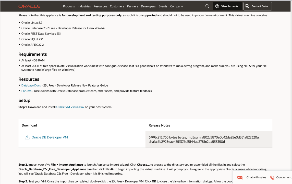Viewport: 292px width, 184px height.
Task: Open the Products menu
Action: (x=69, y=6)
